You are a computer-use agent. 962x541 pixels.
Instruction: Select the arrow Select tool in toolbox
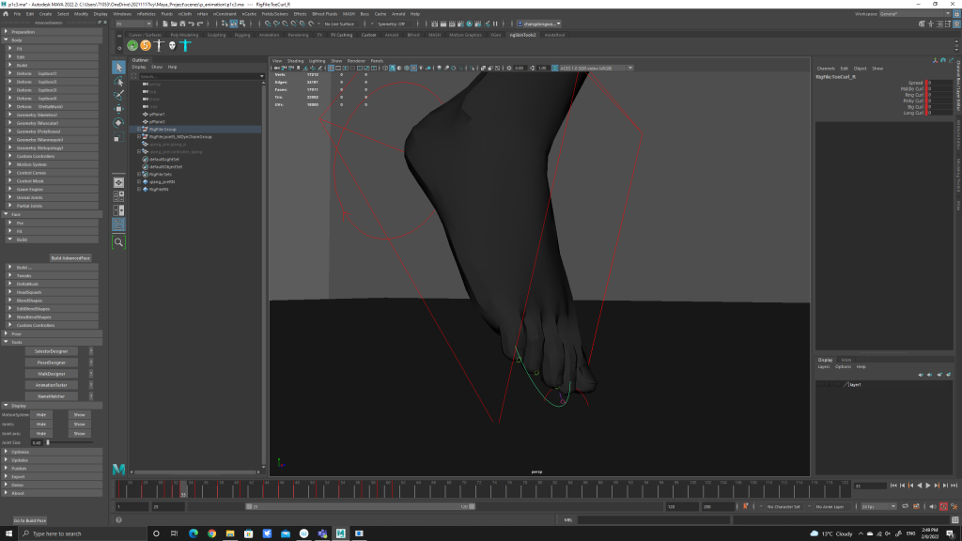coord(118,68)
